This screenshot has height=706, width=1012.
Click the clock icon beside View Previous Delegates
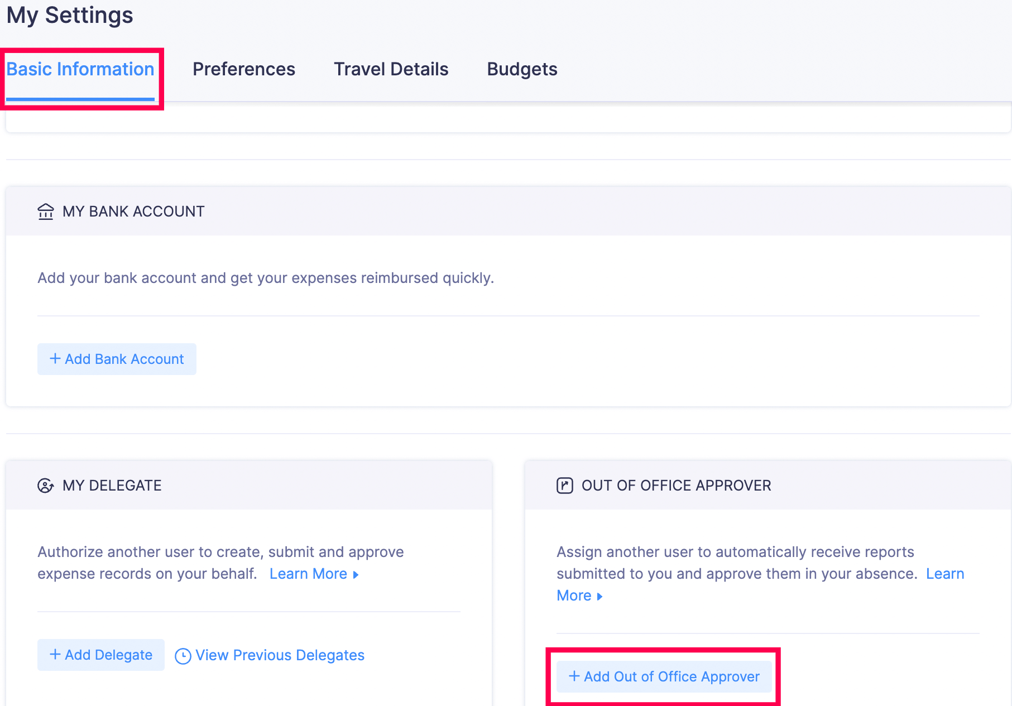(x=183, y=656)
